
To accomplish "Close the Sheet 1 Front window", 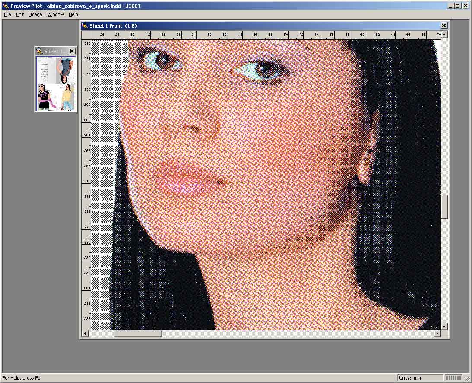I will [444, 25].
